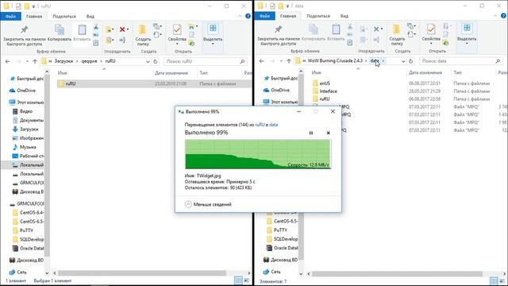Switch ruRU window to details view

coord(238,280)
